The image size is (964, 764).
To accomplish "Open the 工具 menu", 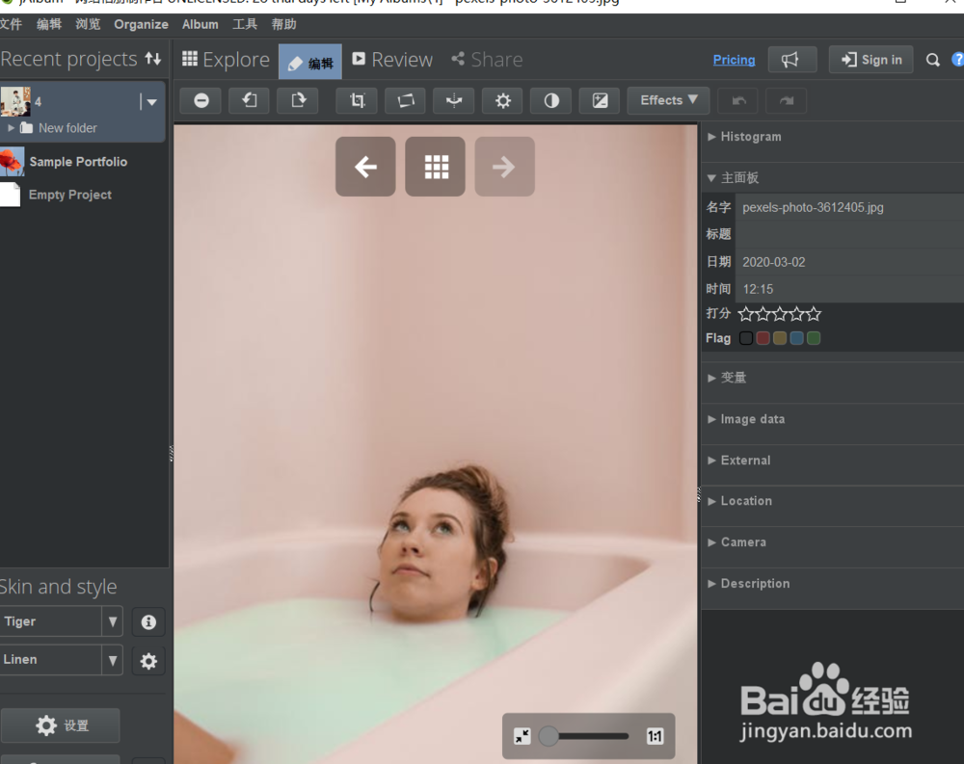I will point(245,24).
